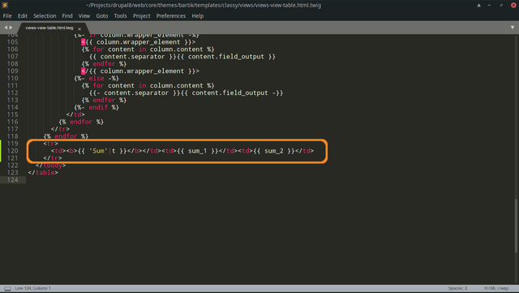Click content.separator on line 112
The width and height of the screenshot is (519, 293).
(x=136, y=93)
